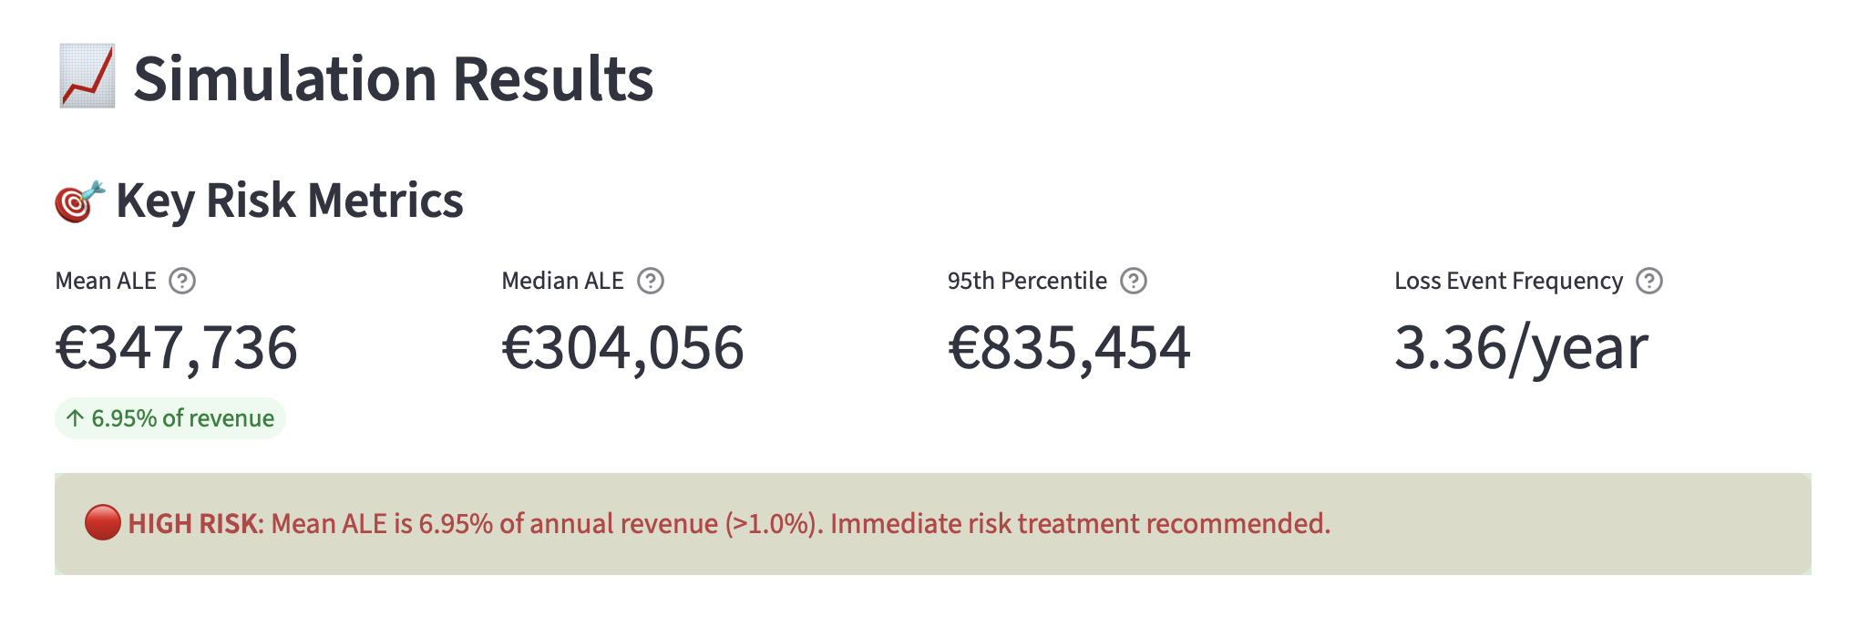Click the green up arrow in the revenue badge
This screenshot has width=1859, height=627.
pyautogui.click(x=76, y=418)
